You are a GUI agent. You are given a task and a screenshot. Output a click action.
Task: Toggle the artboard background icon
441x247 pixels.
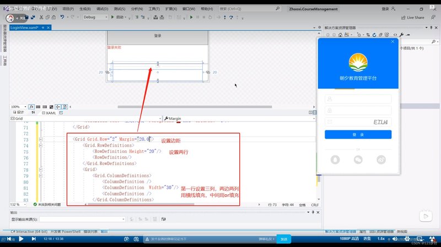click(51, 107)
